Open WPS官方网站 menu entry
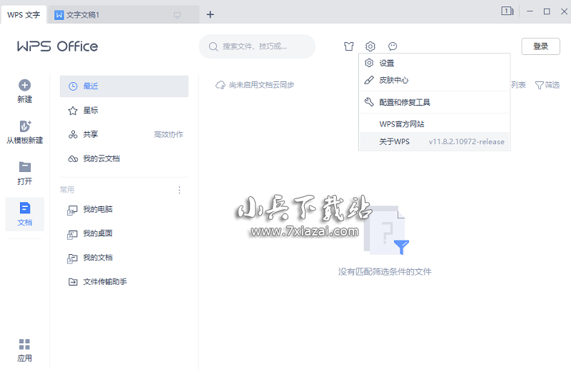Viewport: 571px width, 379px height. point(435,124)
